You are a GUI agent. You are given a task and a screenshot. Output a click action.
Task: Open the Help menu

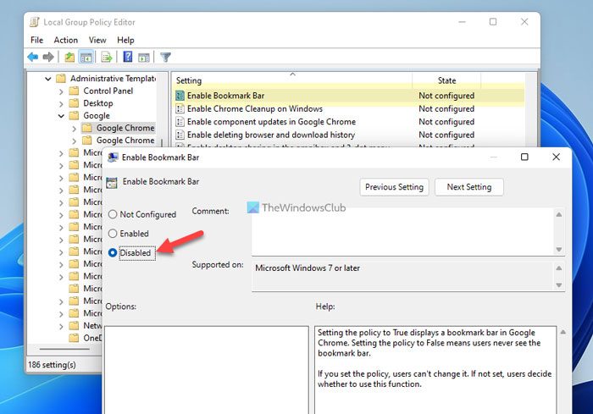[x=125, y=40]
